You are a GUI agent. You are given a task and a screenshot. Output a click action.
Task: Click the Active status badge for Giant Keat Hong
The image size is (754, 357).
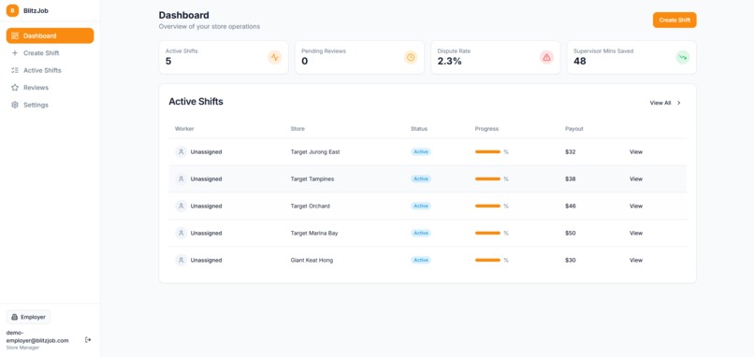pyautogui.click(x=421, y=260)
